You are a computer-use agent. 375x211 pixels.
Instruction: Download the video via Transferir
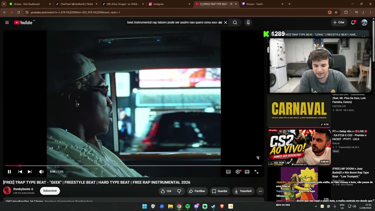pyautogui.click(x=243, y=191)
